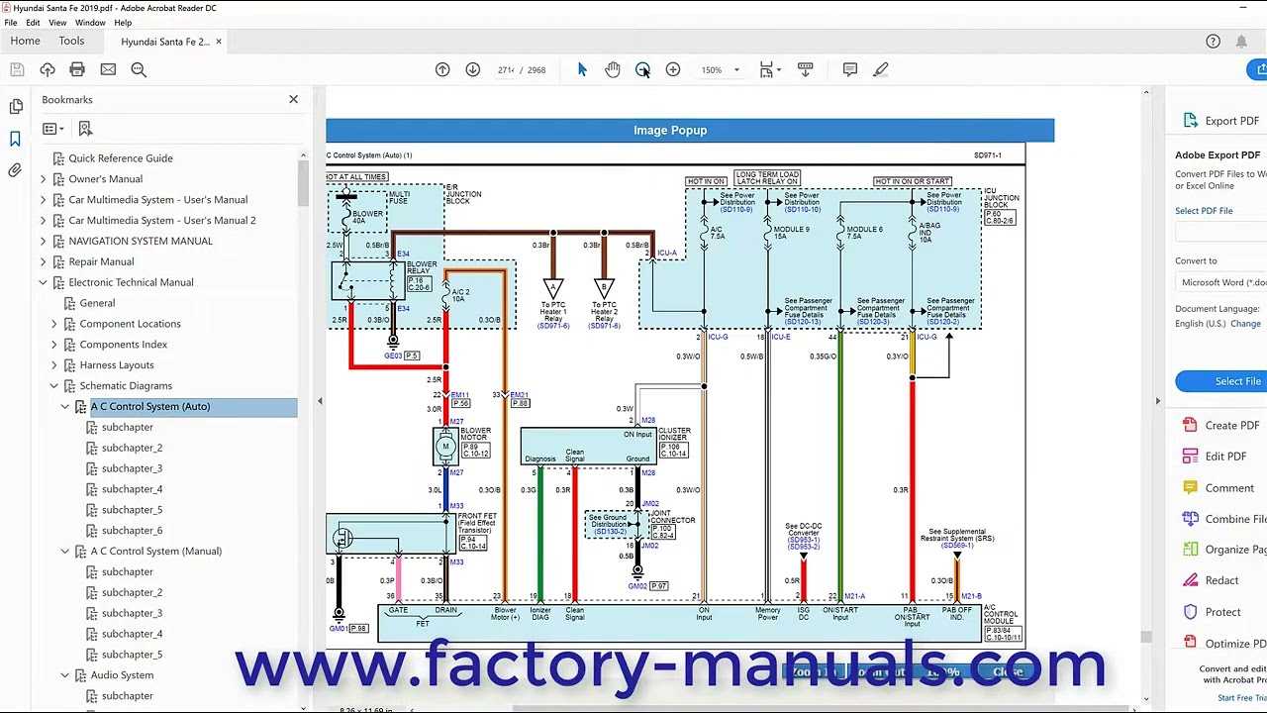Expand Audio System bookmark
The height and width of the screenshot is (713, 1267).
pyautogui.click(x=65, y=675)
